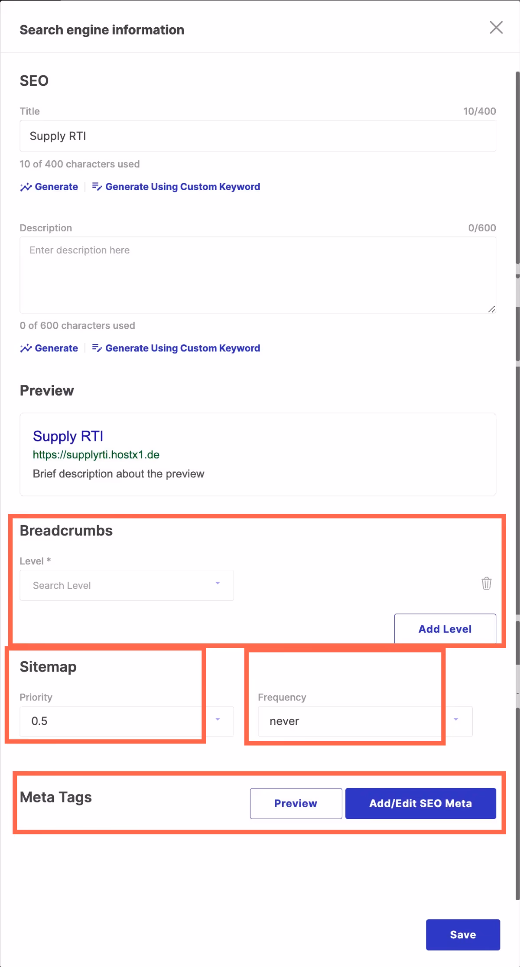Click the custom keyword icon under Title
This screenshot has width=520, height=967.
97,187
